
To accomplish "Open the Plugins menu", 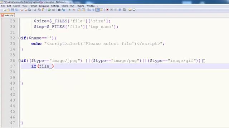I will tap(80, 6).
